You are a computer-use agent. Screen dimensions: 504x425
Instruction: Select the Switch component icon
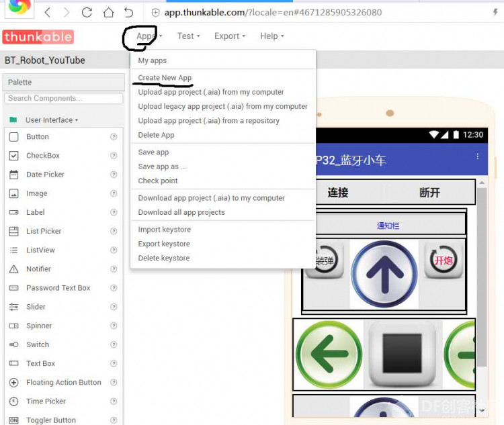pos(14,344)
